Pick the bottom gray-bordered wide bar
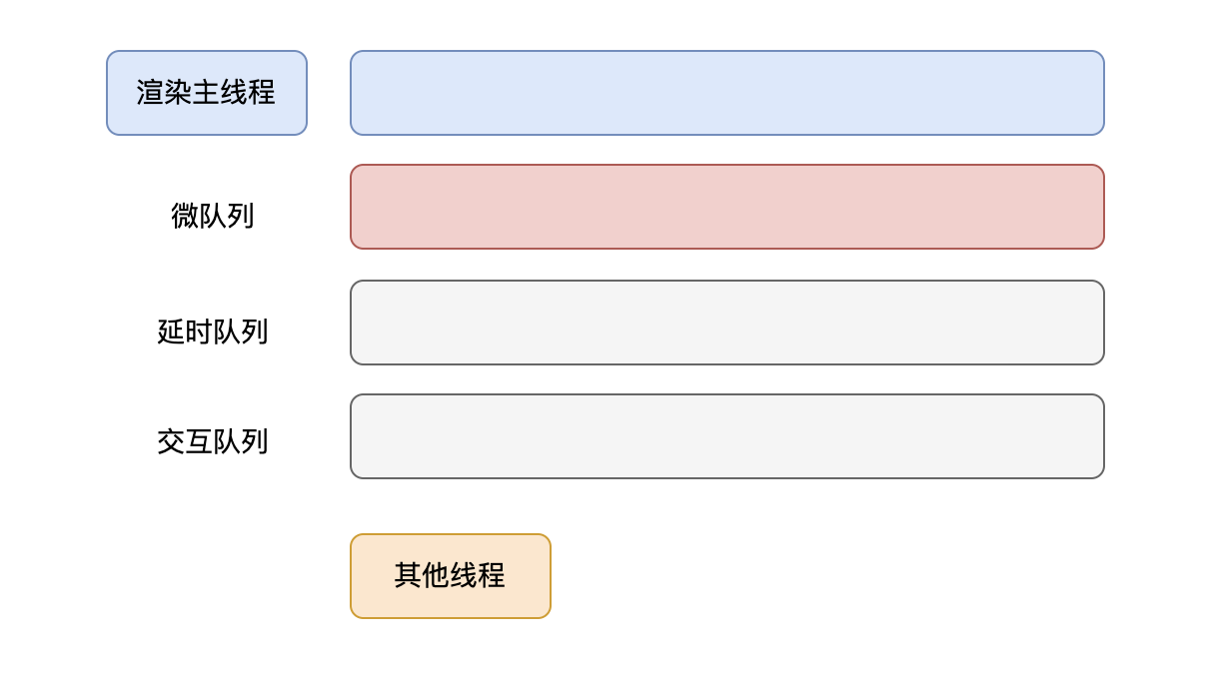Viewport: 1231px width, 675px height. tap(726, 436)
